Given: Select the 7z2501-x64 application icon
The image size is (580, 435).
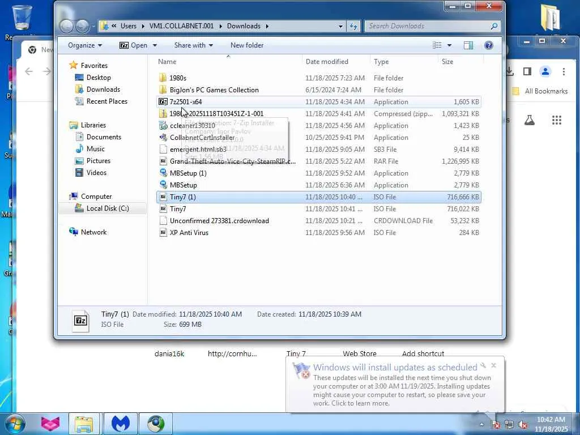Looking at the screenshot, I should click(x=163, y=102).
